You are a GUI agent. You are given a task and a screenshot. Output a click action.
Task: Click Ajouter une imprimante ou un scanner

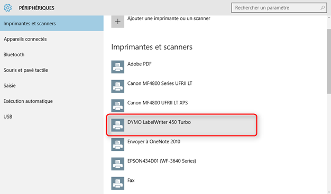tap(169, 18)
